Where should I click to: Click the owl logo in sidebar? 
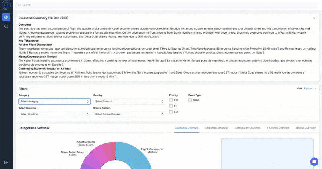pyautogui.click(x=6, y=5)
